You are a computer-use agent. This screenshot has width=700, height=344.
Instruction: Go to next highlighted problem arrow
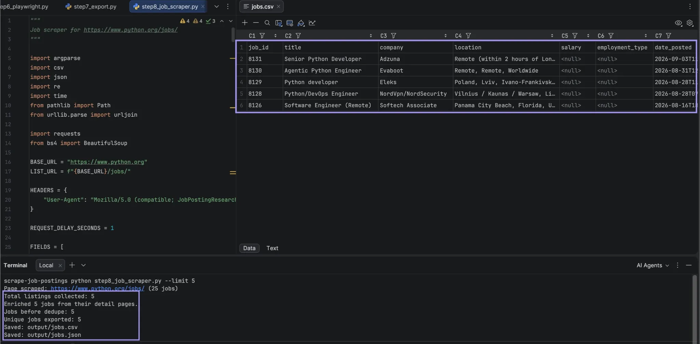(231, 21)
